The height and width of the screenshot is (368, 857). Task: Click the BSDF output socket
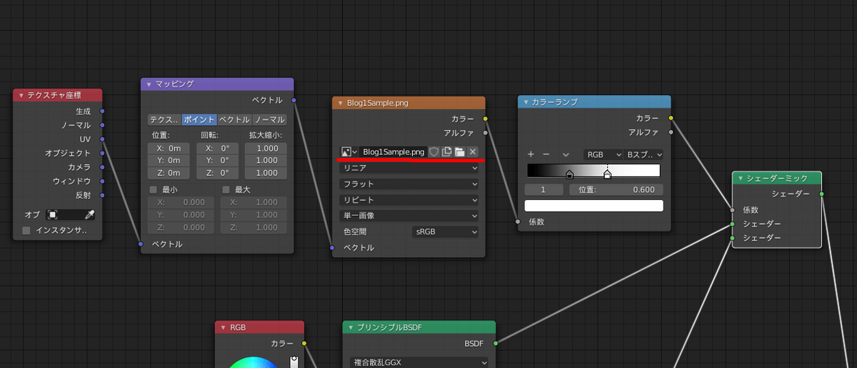(495, 344)
